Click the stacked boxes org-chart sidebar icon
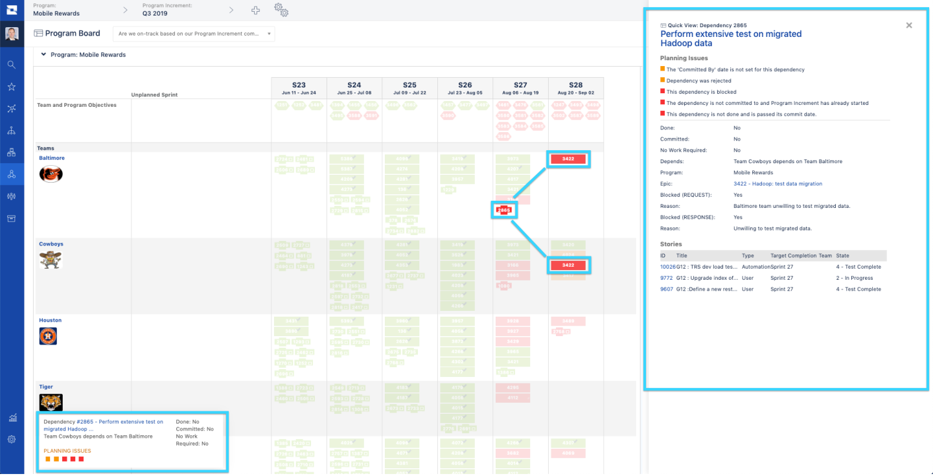This screenshot has height=476, width=933. click(x=12, y=152)
